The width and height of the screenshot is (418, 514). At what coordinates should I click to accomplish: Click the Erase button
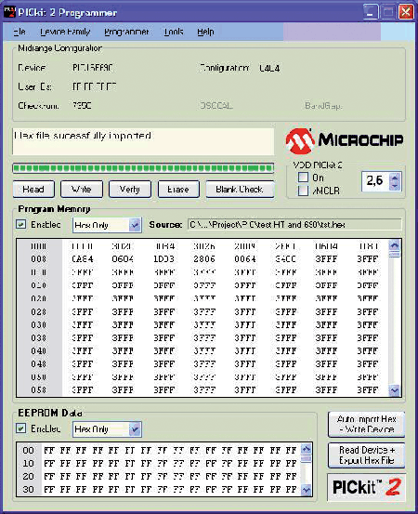click(x=178, y=189)
